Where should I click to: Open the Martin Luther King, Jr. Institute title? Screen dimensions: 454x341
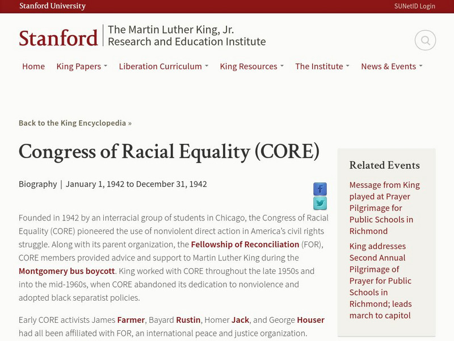[187, 36]
